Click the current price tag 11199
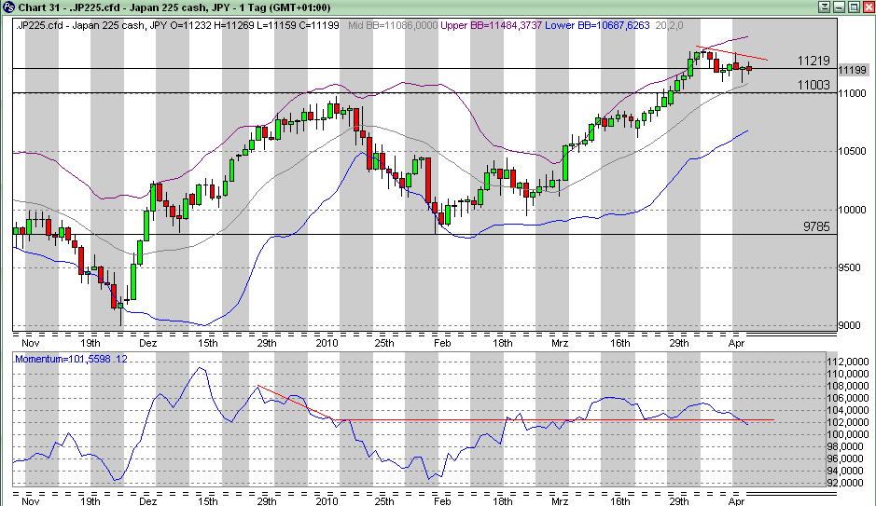Viewport: 876px width, 506px height. click(x=853, y=70)
